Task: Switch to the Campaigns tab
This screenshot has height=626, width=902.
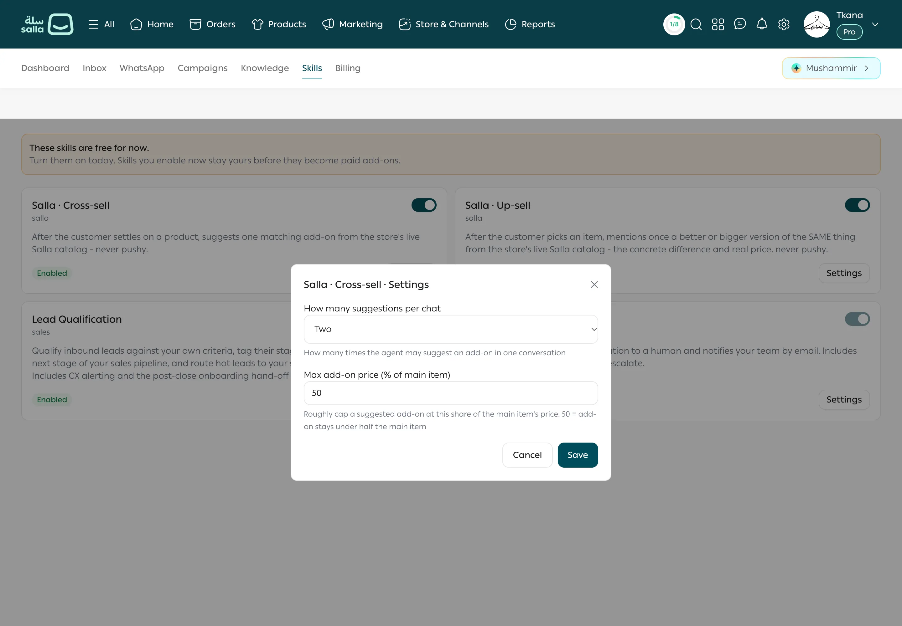Action: click(x=203, y=68)
